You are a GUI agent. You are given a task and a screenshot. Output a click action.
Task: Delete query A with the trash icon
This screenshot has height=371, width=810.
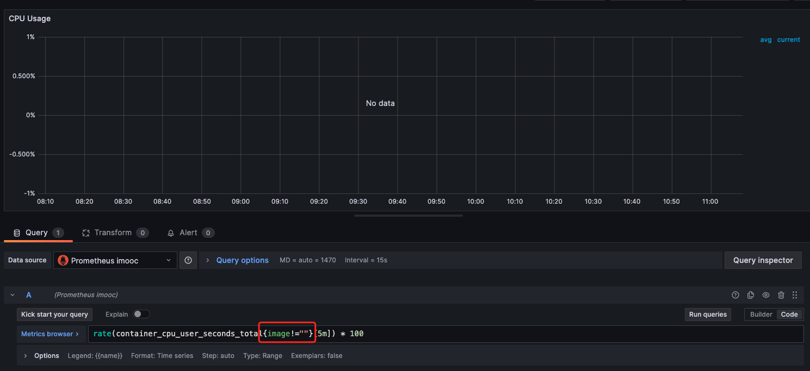781,295
